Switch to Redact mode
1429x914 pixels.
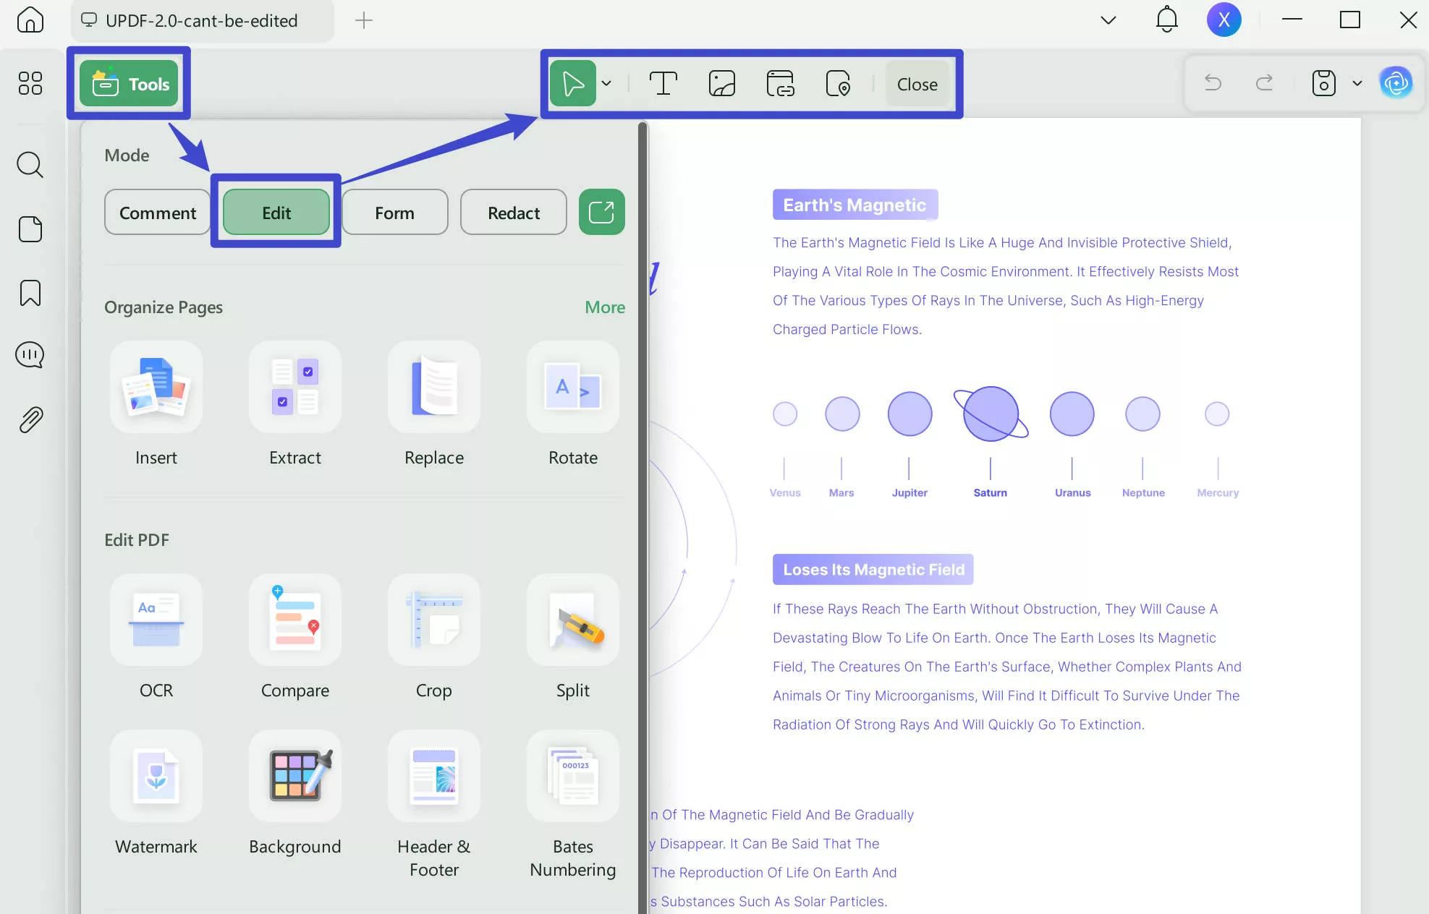[513, 212]
